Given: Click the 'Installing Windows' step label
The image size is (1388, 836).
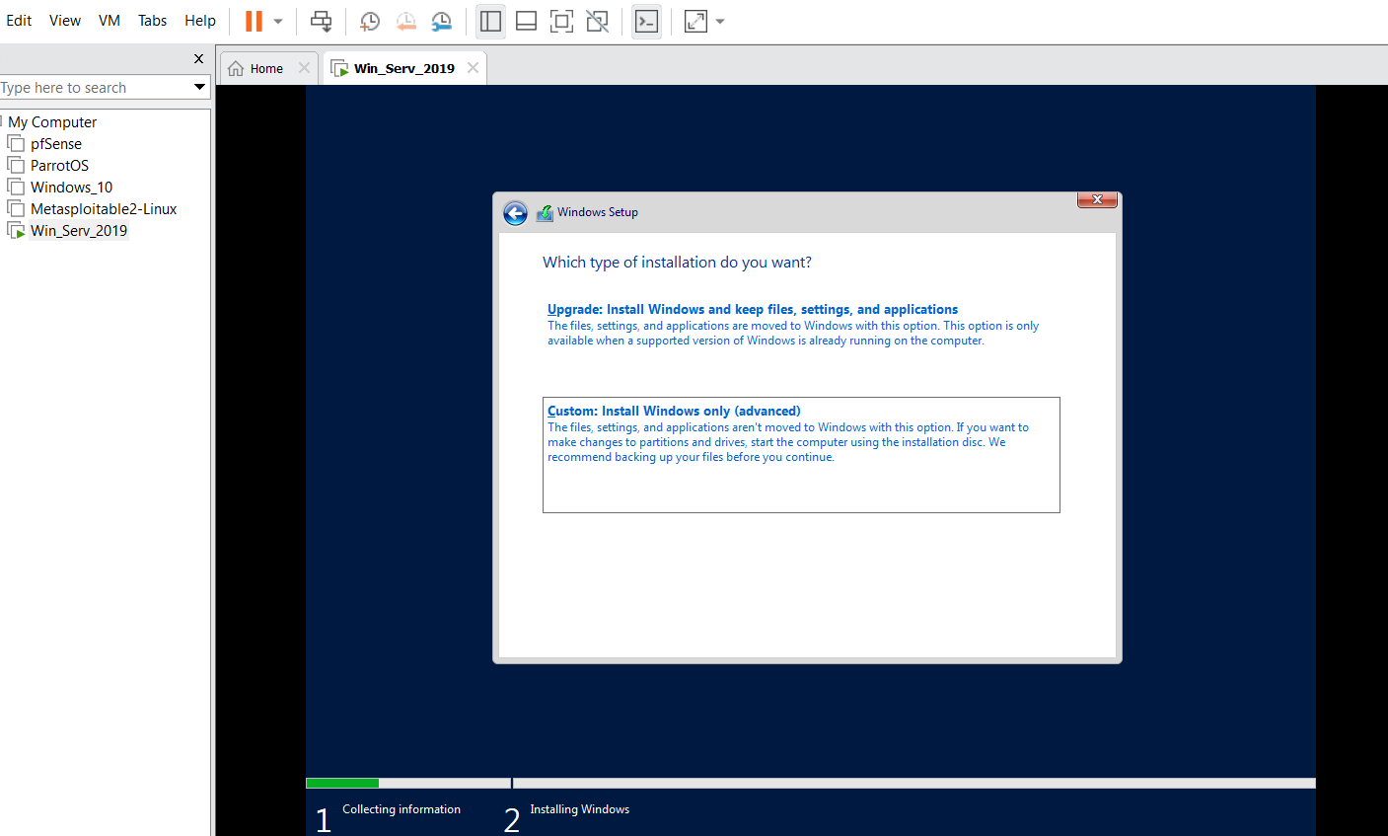Looking at the screenshot, I should tap(579, 809).
